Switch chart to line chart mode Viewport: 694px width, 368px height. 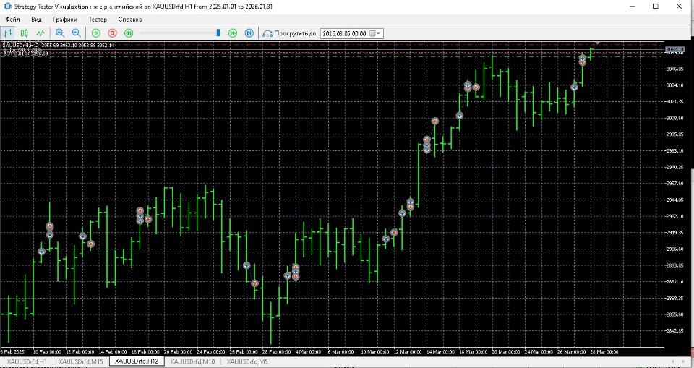tap(40, 33)
